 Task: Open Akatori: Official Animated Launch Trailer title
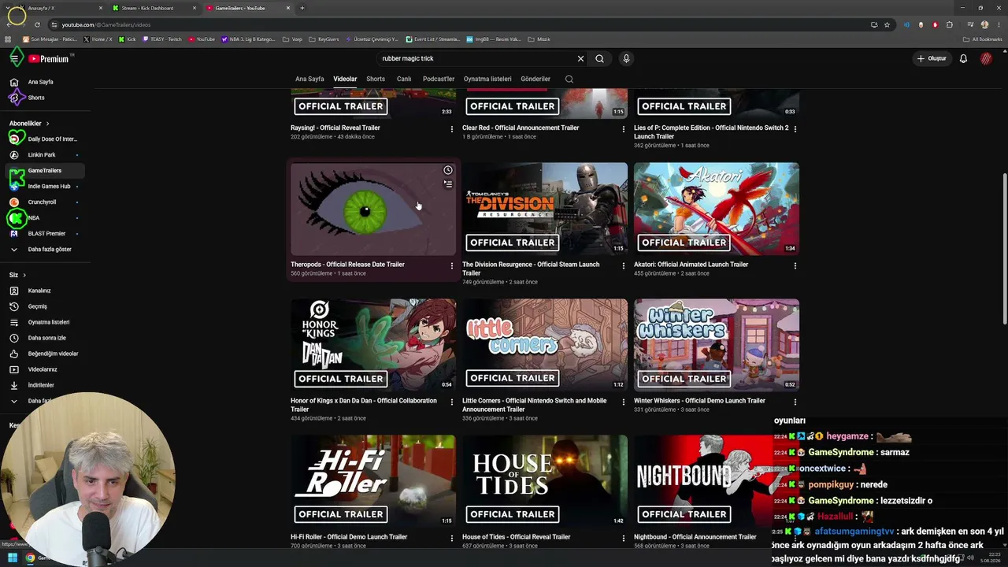(691, 265)
